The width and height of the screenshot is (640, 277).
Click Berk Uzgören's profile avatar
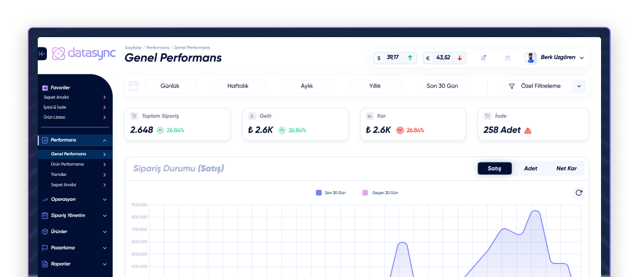coord(531,58)
